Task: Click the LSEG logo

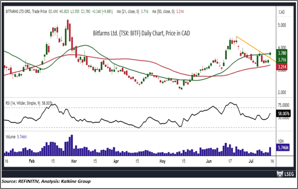Action: pos(285,174)
